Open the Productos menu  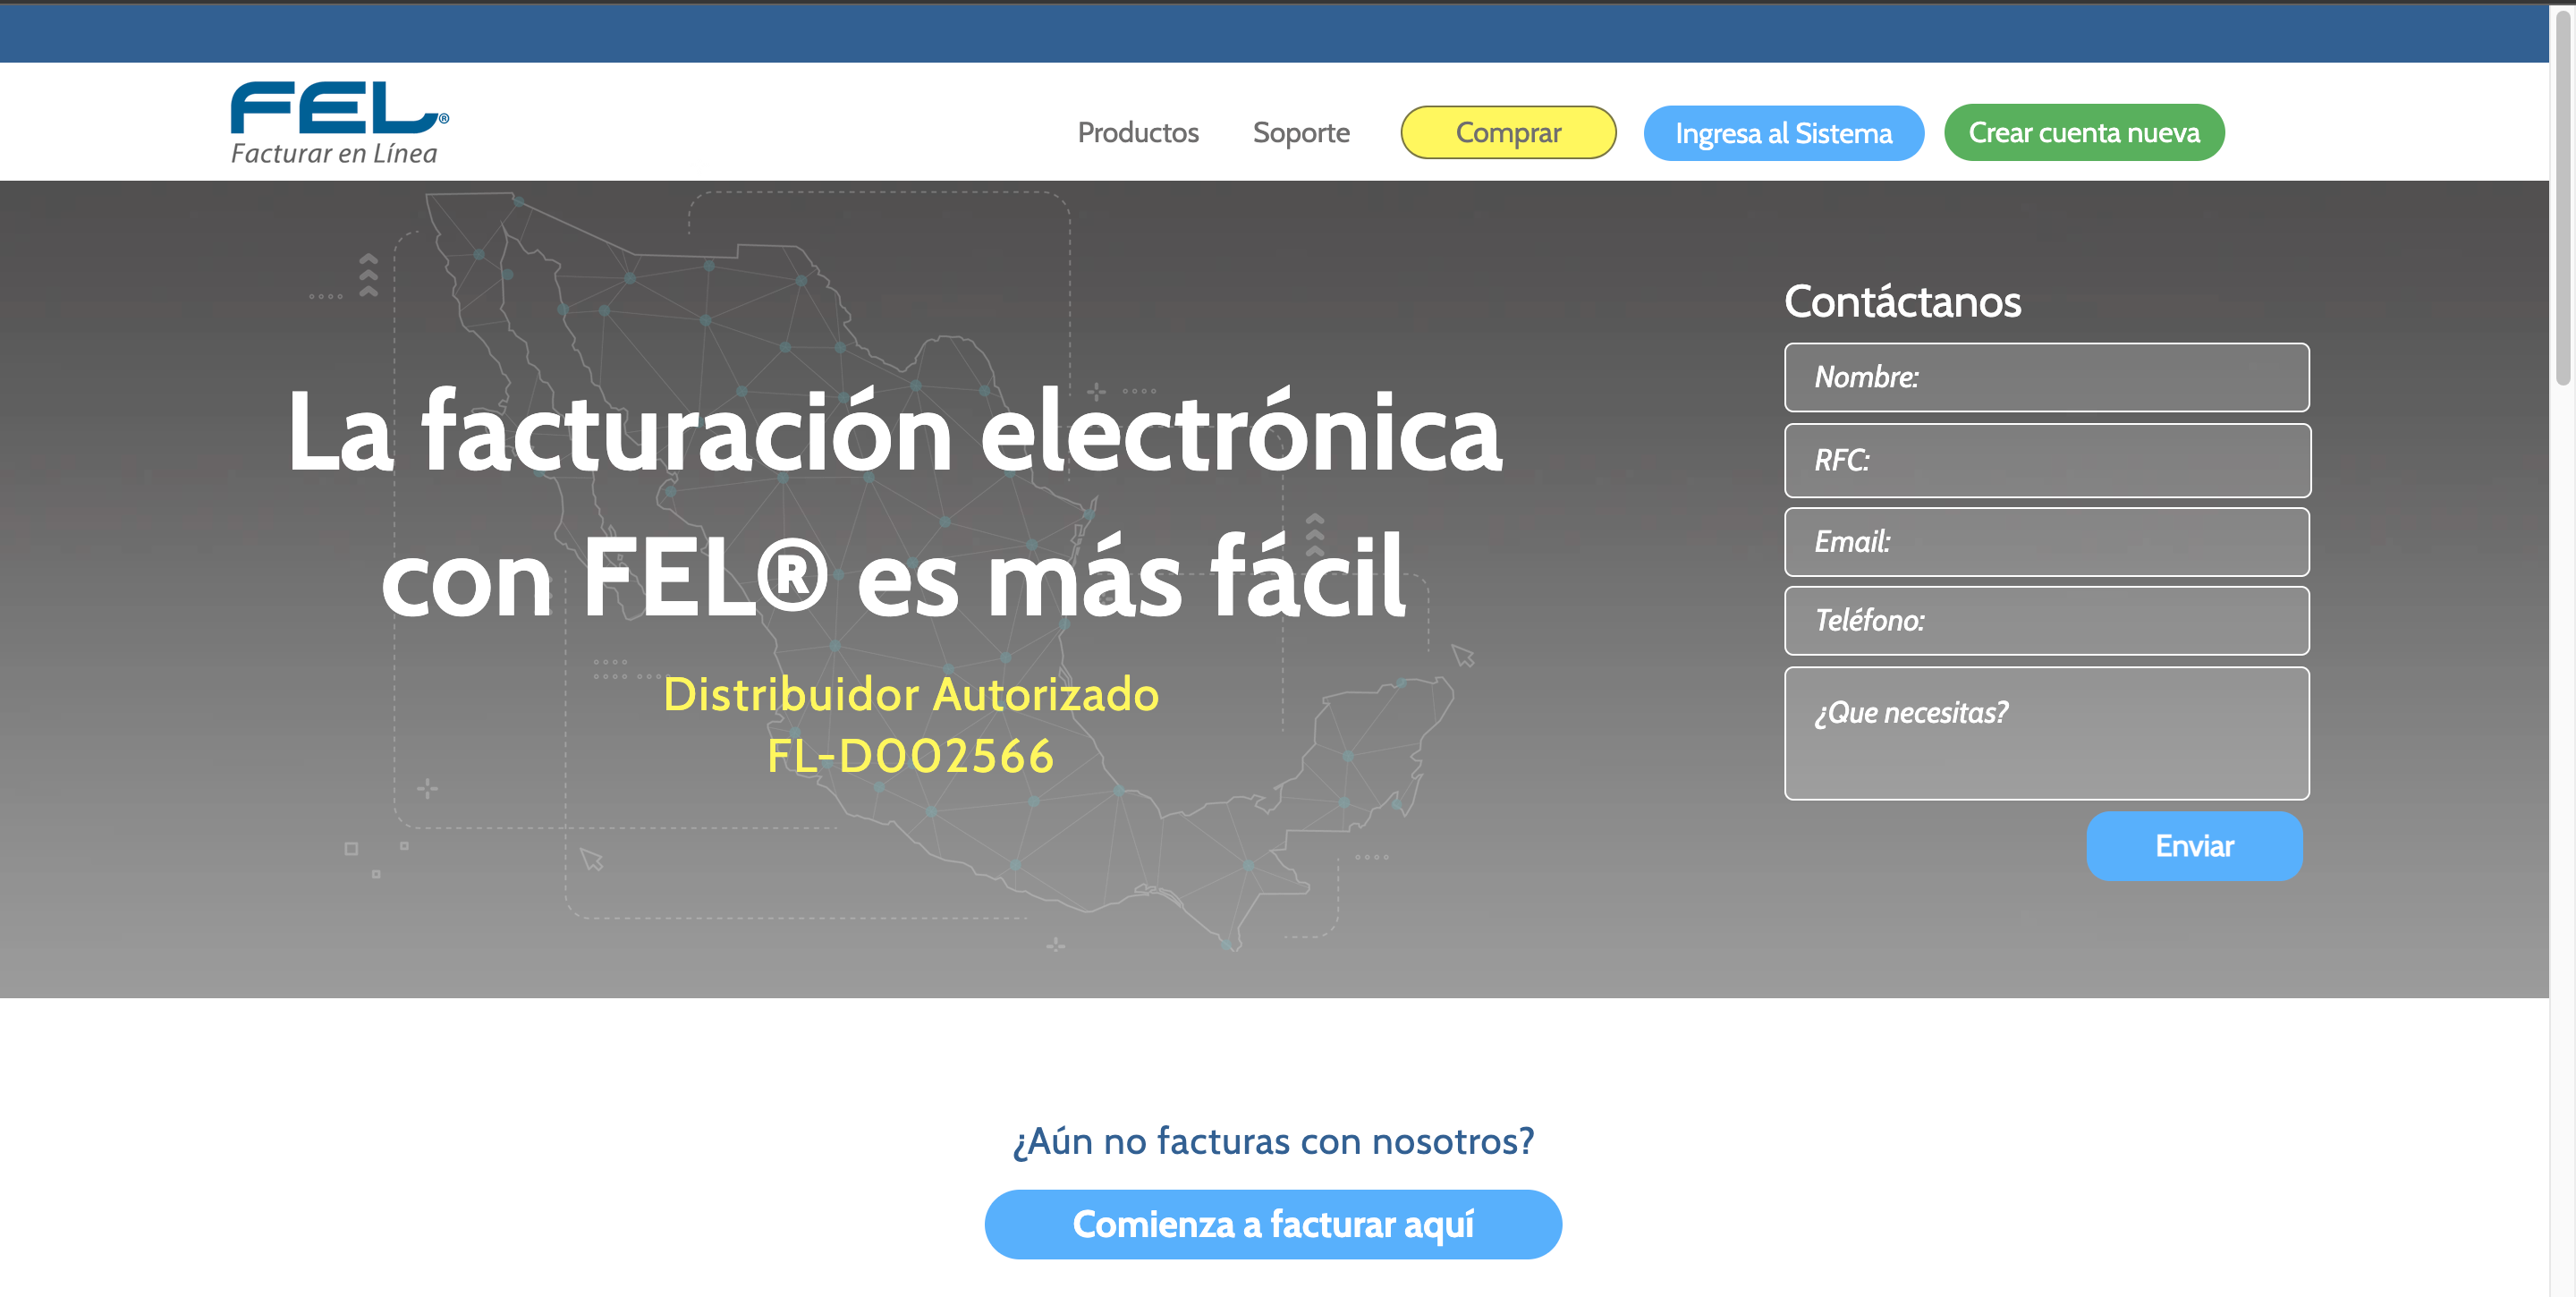pos(1137,132)
